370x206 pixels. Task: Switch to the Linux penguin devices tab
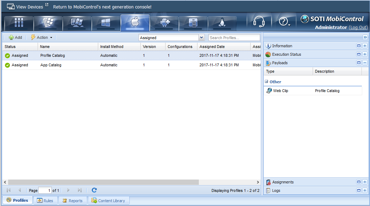tap(222, 23)
